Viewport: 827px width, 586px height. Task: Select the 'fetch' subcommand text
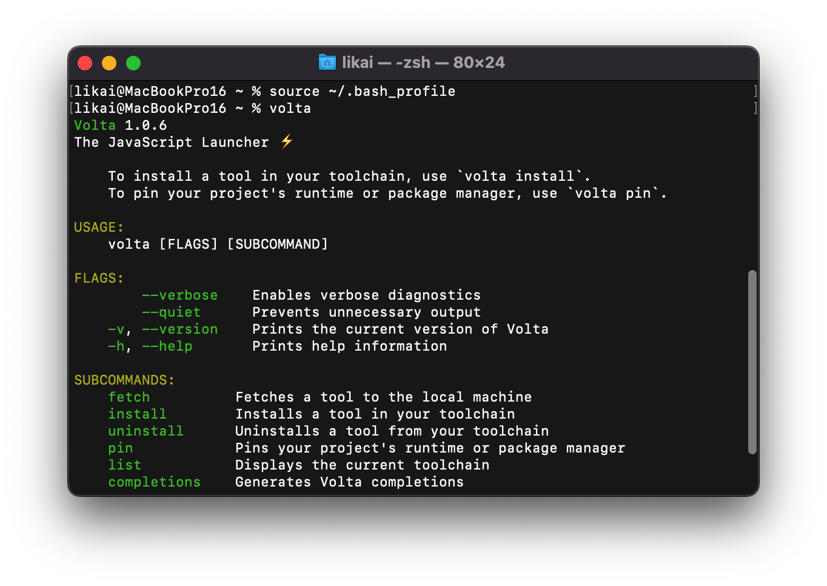[x=129, y=397]
